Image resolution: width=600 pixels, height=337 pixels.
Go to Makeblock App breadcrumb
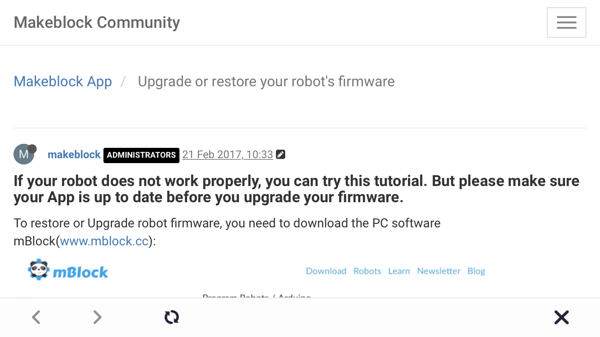click(63, 81)
